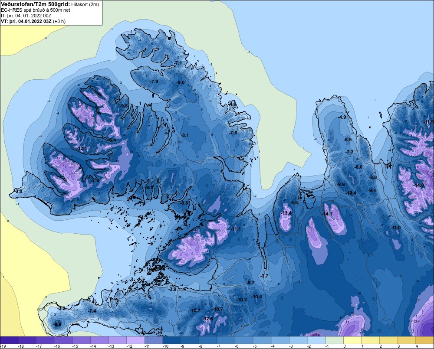Click the 0 tick label on the legend

click(x=345, y=346)
